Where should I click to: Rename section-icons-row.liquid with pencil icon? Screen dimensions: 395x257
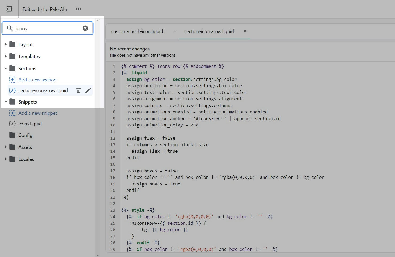point(88,90)
